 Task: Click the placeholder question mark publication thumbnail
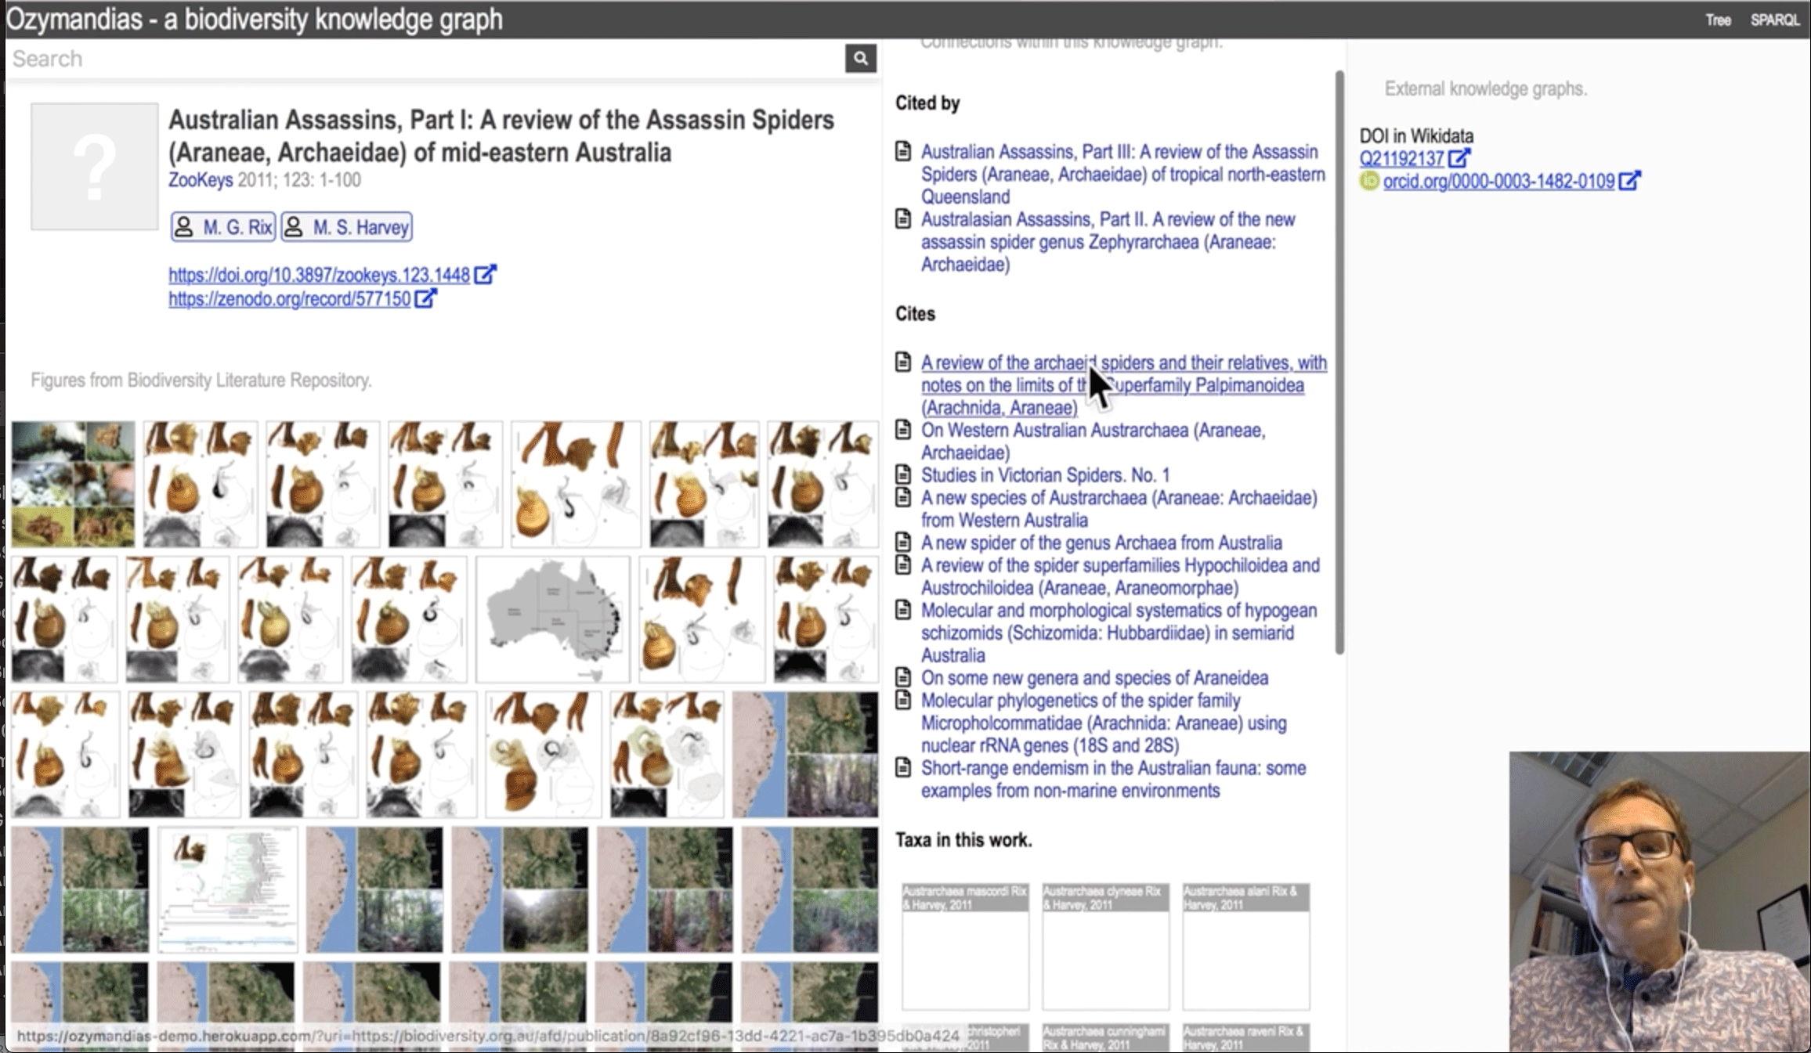(95, 167)
